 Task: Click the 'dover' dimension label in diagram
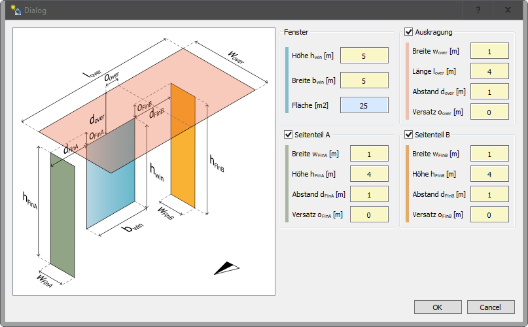click(97, 118)
